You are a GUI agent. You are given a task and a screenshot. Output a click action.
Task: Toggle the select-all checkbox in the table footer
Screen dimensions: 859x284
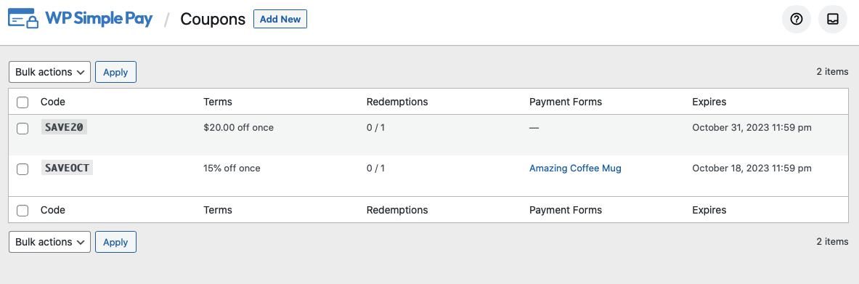(23, 211)
